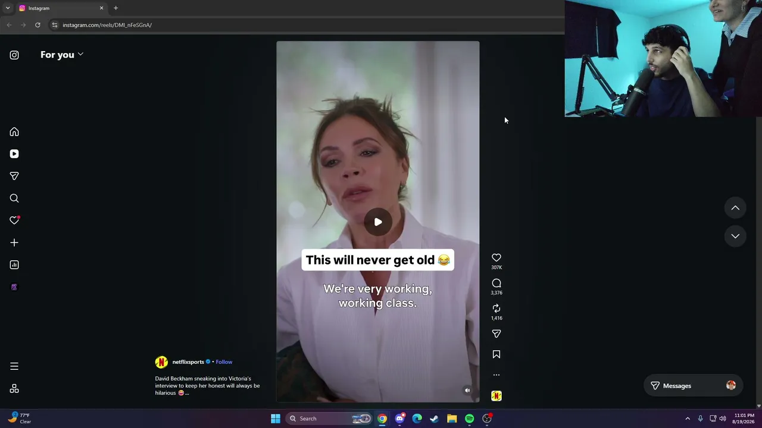Open Discord from the taskbar
Screen dimensions: 762x428
coord(399,418)
